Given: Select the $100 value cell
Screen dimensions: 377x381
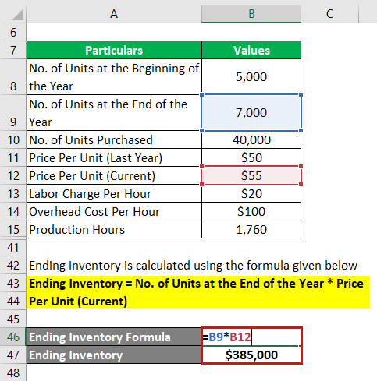Looking at the screenshot, I should (x=251, y=212).
